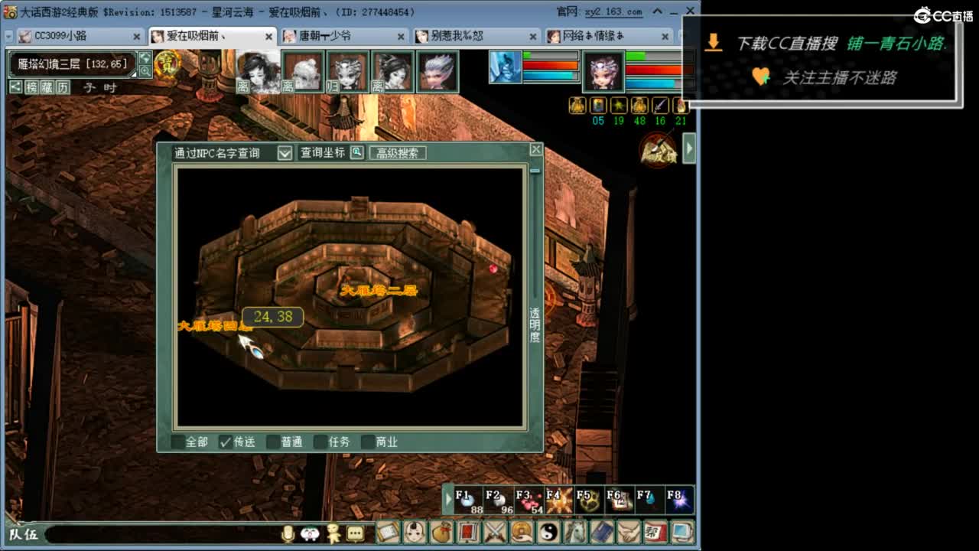979x551 pixels.
Task: Click the 榜 ranking button
Action: coord(31,87)
